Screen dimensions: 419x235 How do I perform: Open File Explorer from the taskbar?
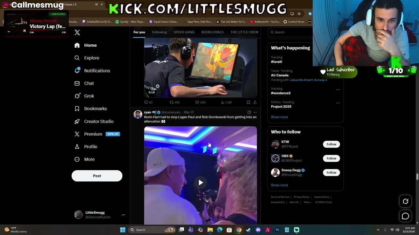coord(210,230)
